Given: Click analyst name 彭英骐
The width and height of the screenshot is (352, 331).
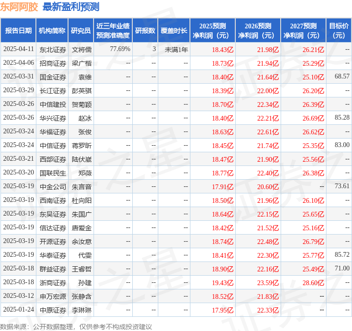Looking at the screenshot, I should [82, 91].
